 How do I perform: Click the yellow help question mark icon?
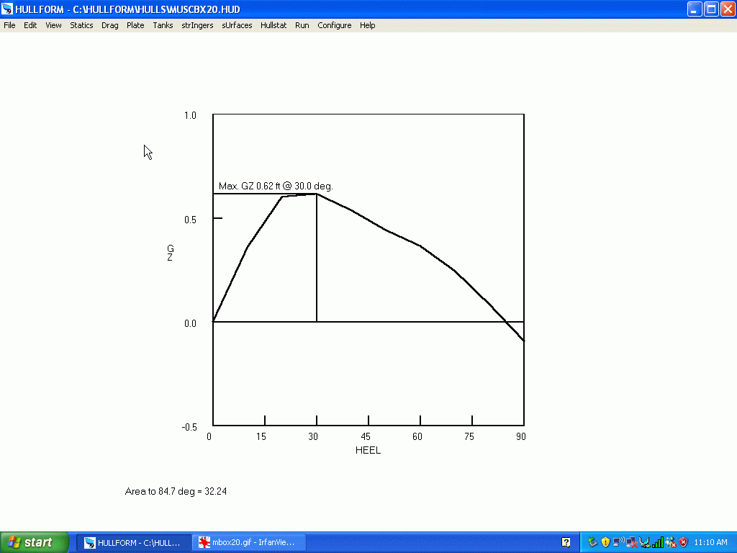[566, 542]
